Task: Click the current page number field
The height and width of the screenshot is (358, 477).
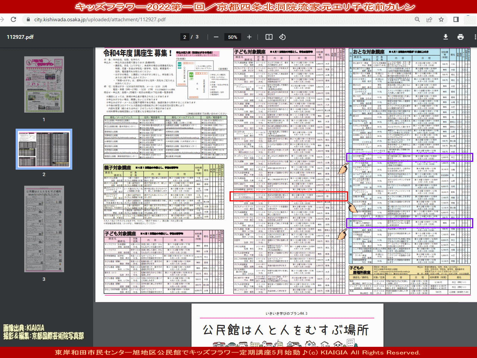Action: pos(184,37)
